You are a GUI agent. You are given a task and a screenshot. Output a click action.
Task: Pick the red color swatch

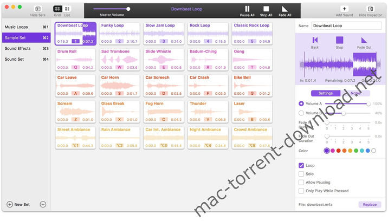click(x=339, y=151)
